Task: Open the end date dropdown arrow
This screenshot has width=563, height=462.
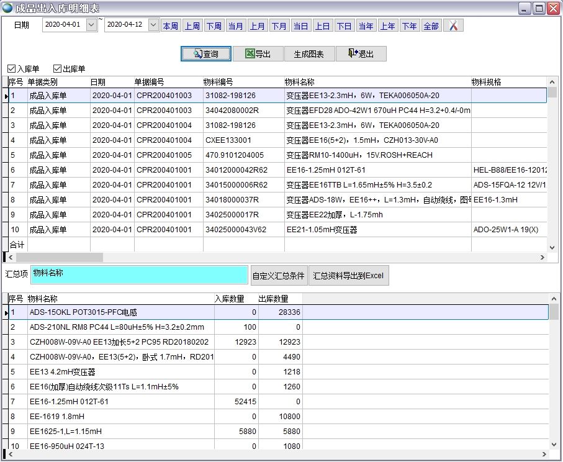Action: (x=153, y=25)
